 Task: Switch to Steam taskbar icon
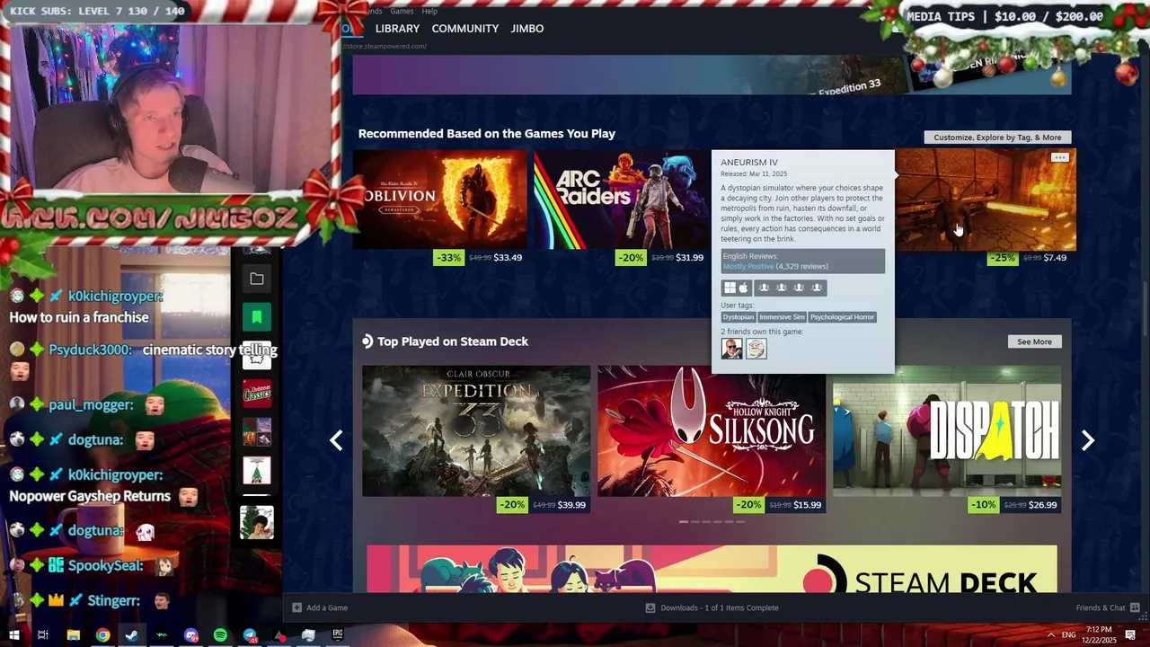point(131,635)
